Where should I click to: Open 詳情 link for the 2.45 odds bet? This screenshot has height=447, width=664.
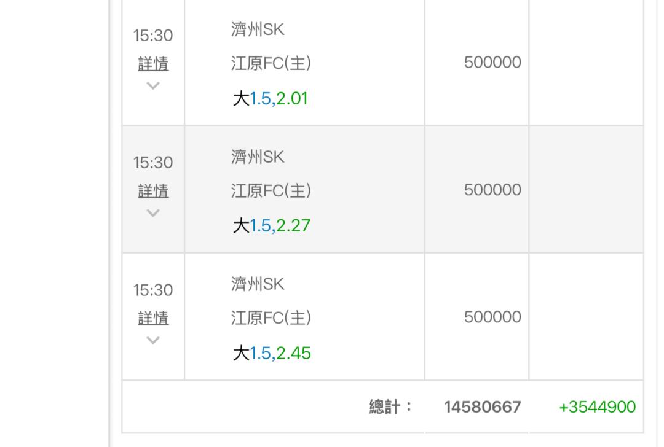pos(153,318)
